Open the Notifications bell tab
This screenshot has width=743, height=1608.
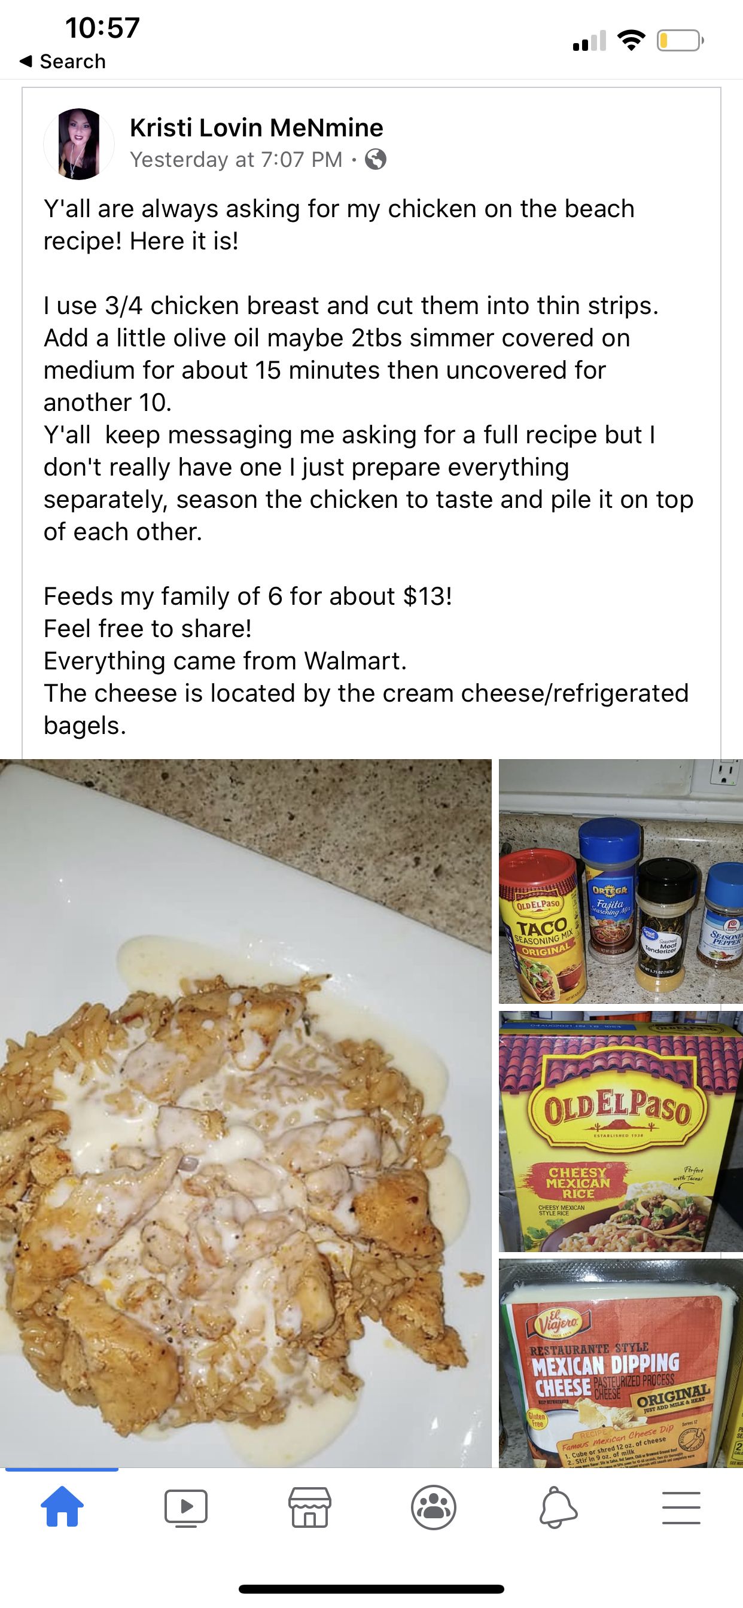coord(558,1507)
